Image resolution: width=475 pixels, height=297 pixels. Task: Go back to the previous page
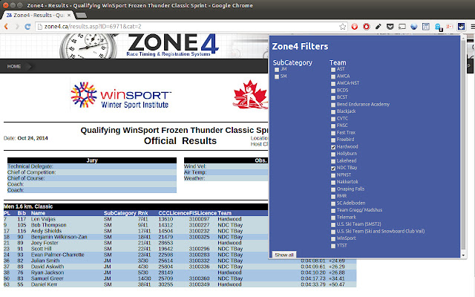6,27
